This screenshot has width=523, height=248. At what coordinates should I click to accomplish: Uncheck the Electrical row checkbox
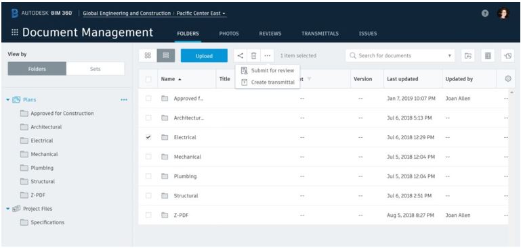(x=148, y=137)
